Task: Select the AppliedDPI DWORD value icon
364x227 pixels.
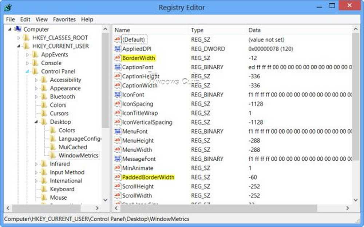Action: [117, 49]
